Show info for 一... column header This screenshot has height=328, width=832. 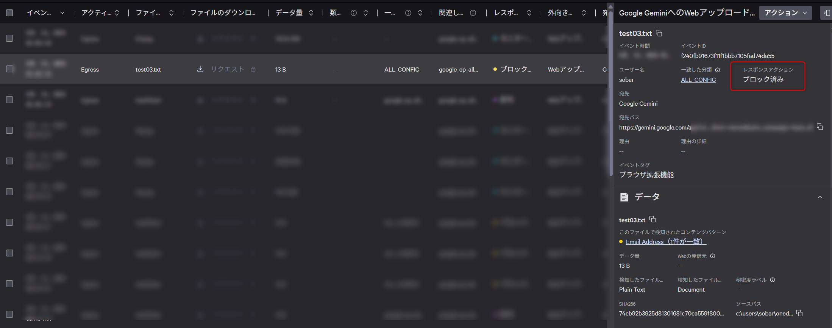(408, 13)
